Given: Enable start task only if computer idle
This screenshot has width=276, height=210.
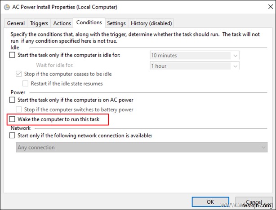Looking at the screenshot, I should (x=12, y=55).
